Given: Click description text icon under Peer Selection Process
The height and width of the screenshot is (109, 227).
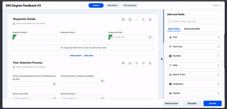Looking at the screenshot, I should (x=14, y=67).
